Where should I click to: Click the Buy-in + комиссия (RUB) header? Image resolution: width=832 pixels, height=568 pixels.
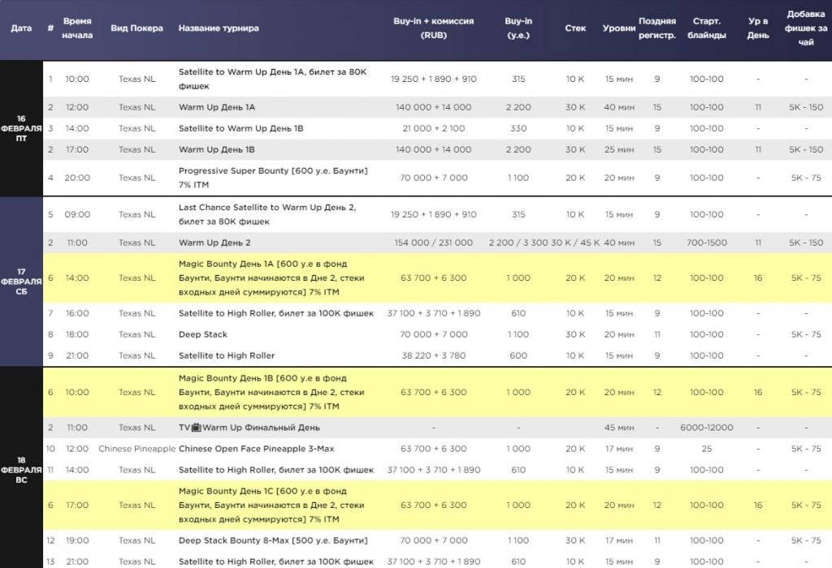(433, 28)
